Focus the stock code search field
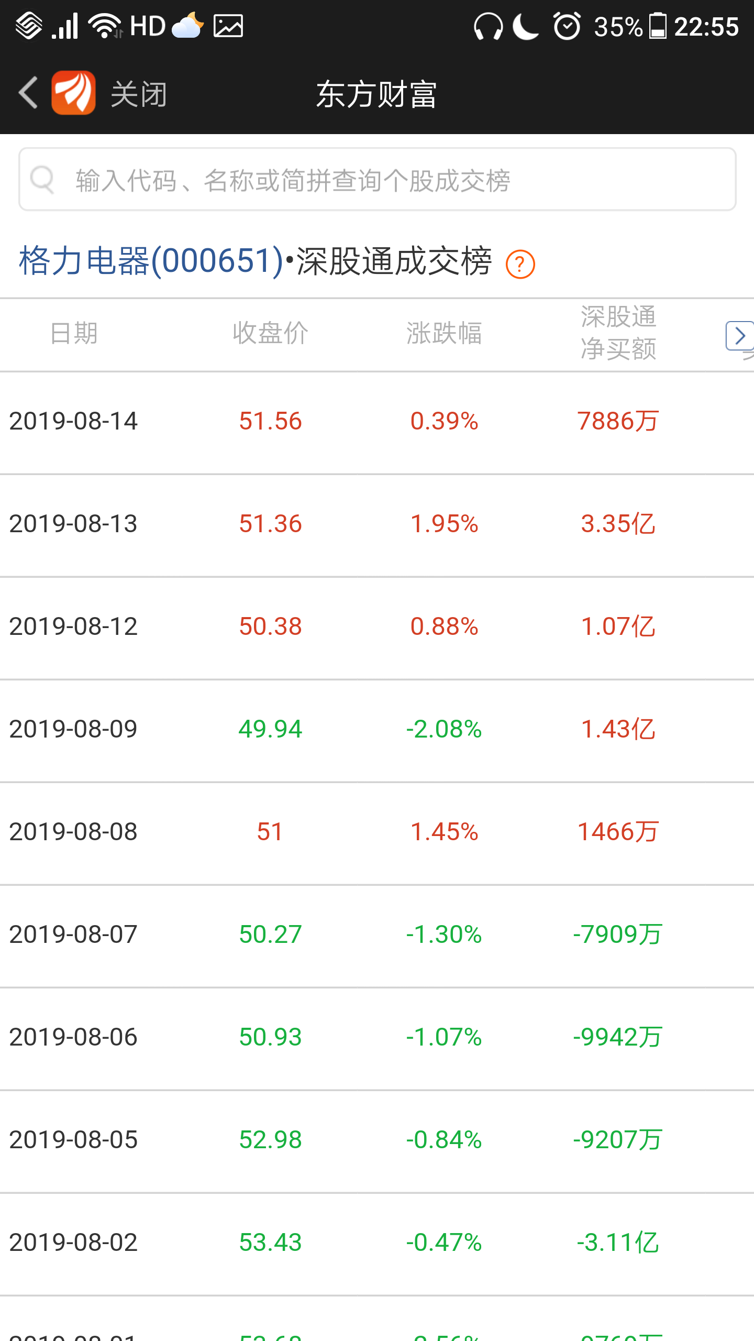 [377, 179]
